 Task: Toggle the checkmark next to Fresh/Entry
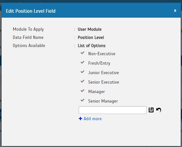(82, 62)
